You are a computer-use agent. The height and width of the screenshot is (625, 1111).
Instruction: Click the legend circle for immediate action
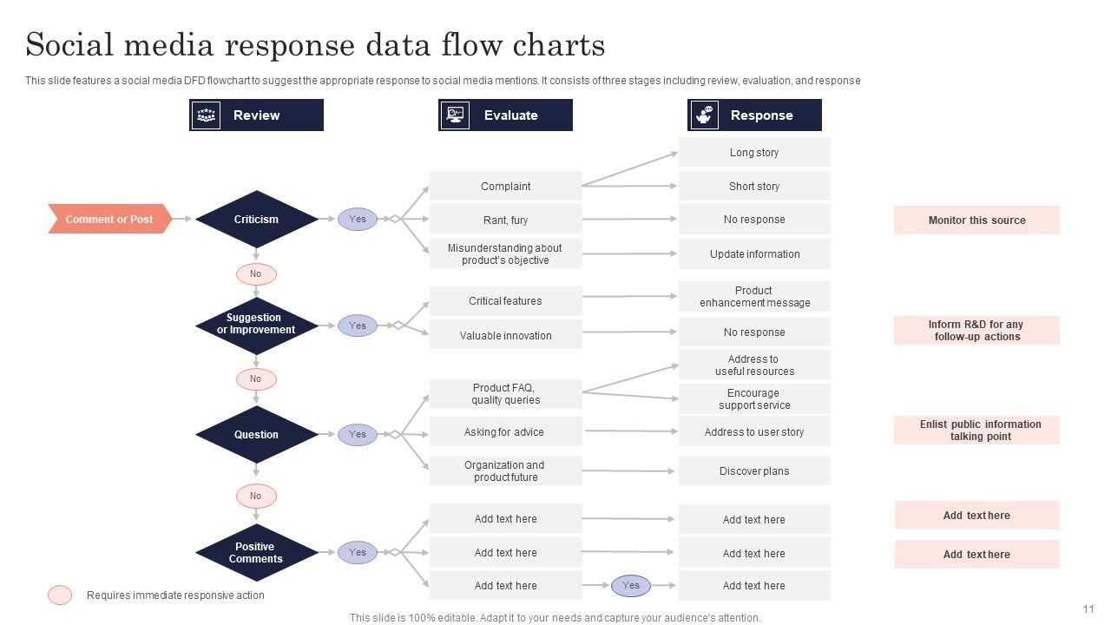click(x=60, y=595)
